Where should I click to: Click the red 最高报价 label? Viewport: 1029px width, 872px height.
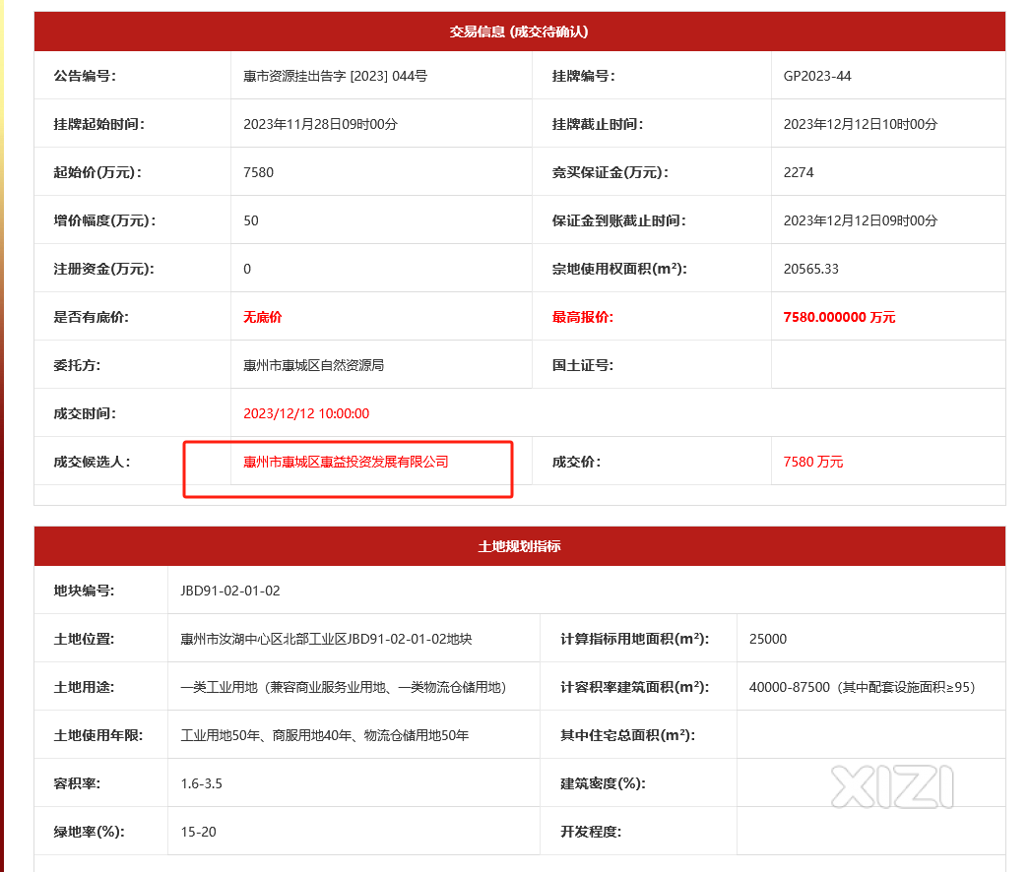click(x=583, y=317)
